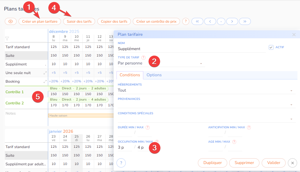Open help with the orange toolbar question mark

[x=186, y=21]
